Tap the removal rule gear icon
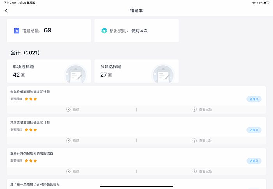This screenshot has width=273, height=189. point(104,30)
